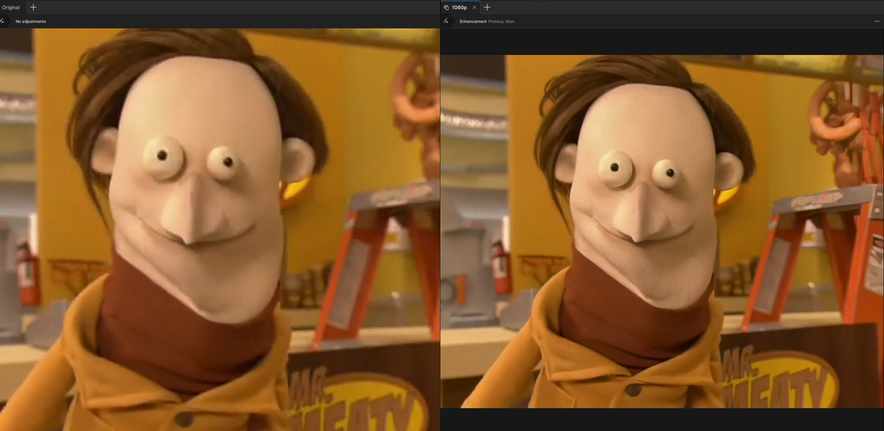Open fx icon beside No adjustments

coord(3,21)
